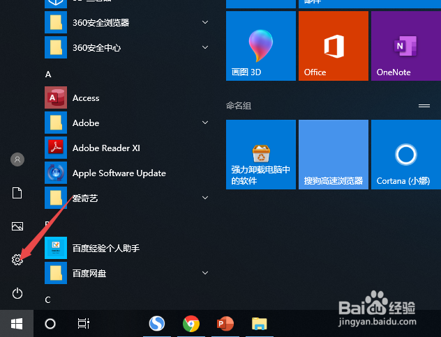This screenshot has height=337, width=441.
Task: Launch Apple Software Update
Action: point(126,173)
